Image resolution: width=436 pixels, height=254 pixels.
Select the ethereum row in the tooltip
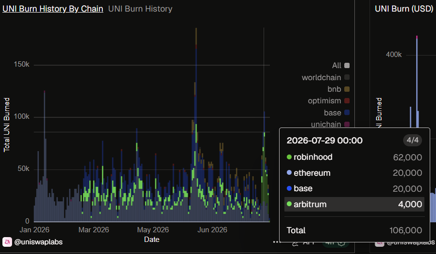[x=354, y=173]
